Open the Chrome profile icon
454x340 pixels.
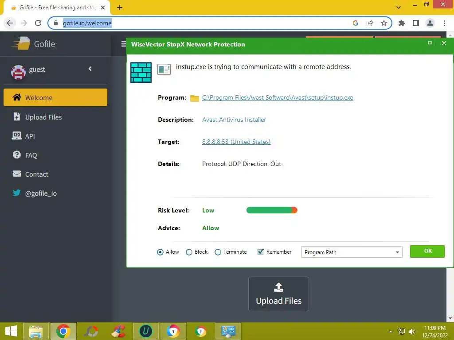[x=430, y=23]
